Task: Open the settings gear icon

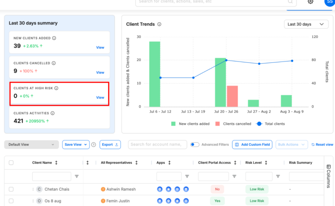Action: click(x=311, y=2)
